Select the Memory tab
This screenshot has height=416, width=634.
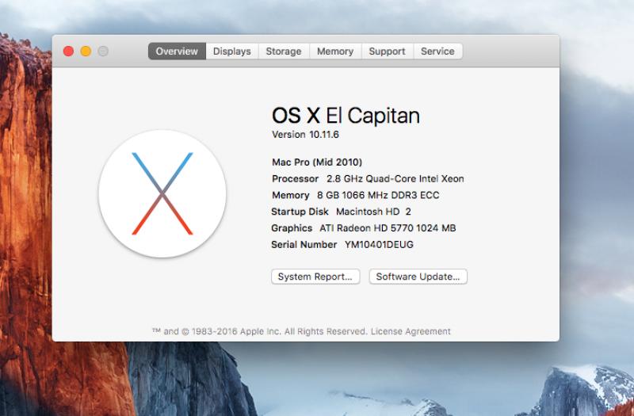pos(335,52)
